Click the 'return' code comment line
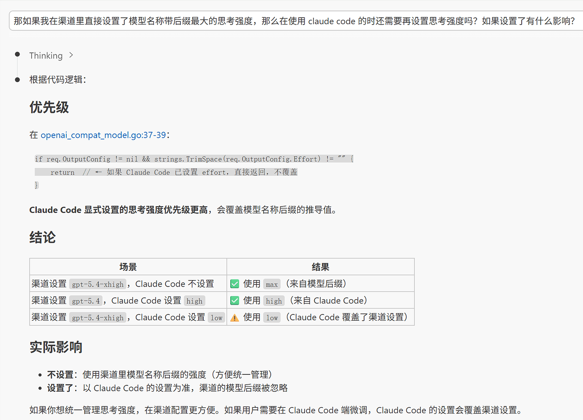 [166, 172]
